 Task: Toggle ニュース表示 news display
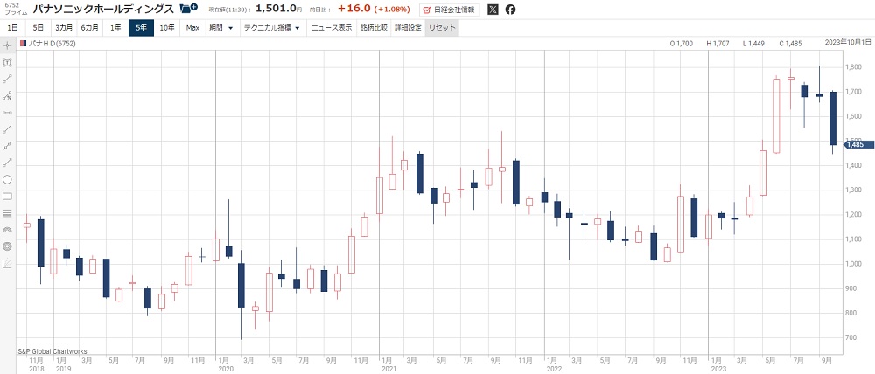coord(332,28)
